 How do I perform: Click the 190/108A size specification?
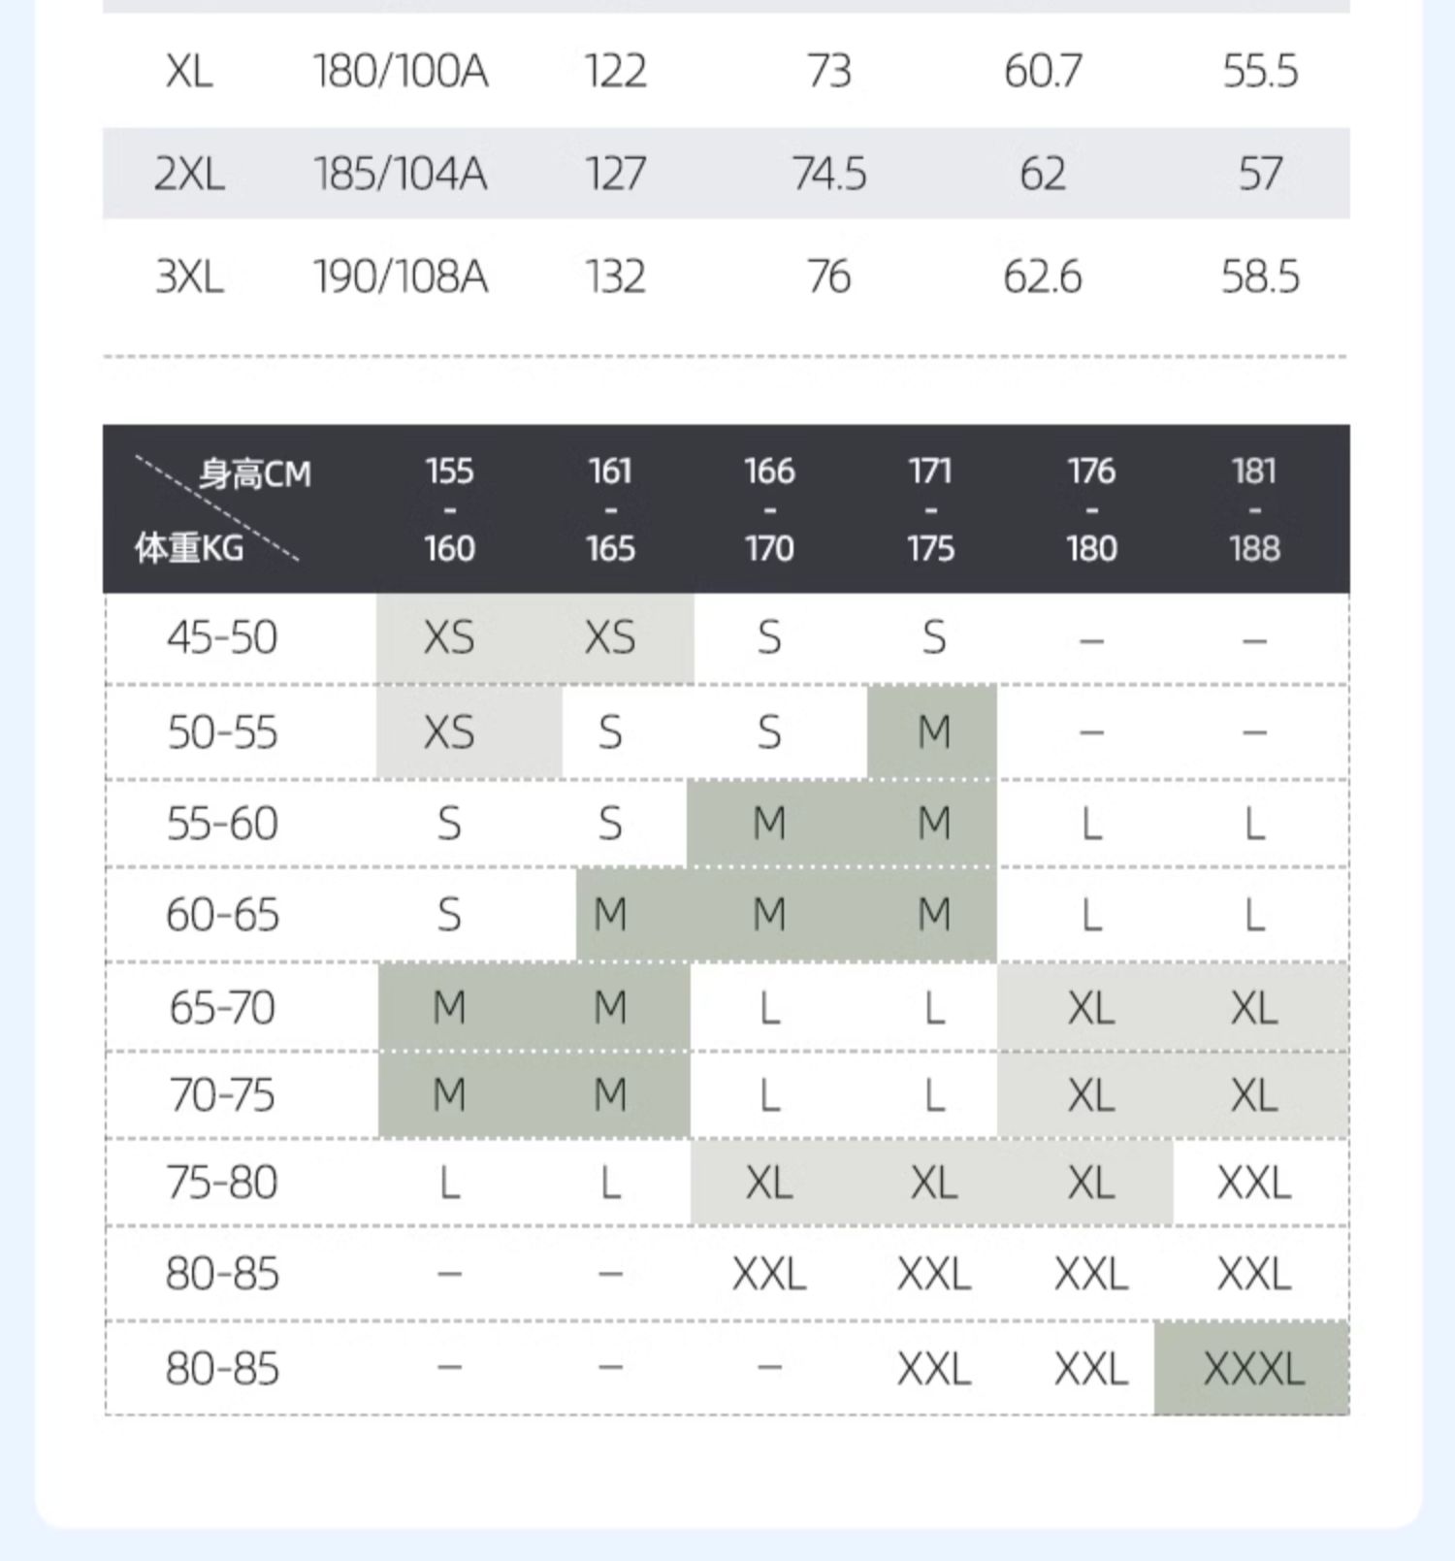pyautogui.click(x=400, y=276)
